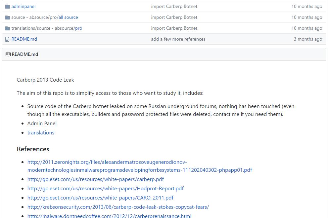Open the CARO_2011.pdf reference
The height and width of the screenshot is (218, 328).
(100, 198)
